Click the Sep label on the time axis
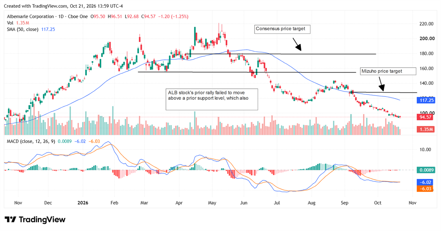 (x=345, y=202)
